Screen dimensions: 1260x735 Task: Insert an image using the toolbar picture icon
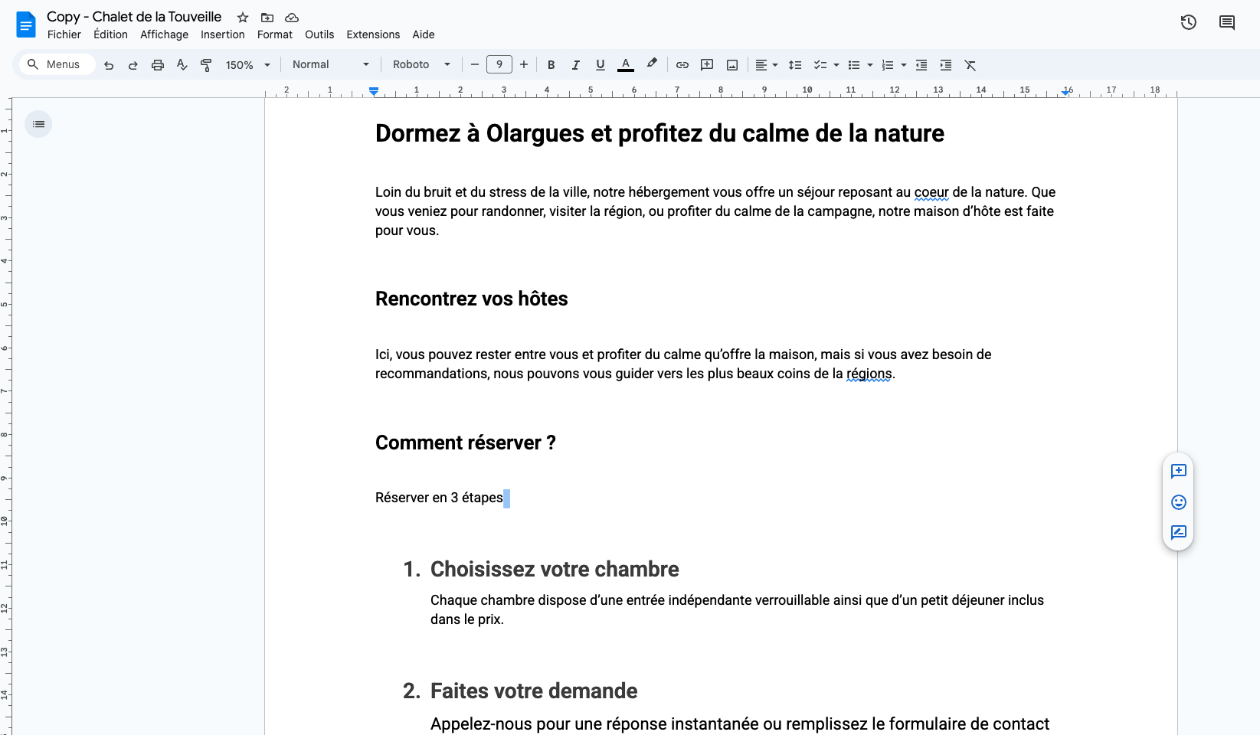(x=732, y=65)
